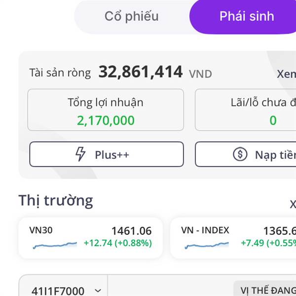Click the Tài sản ròng value 32,861,414

point(141,72)
